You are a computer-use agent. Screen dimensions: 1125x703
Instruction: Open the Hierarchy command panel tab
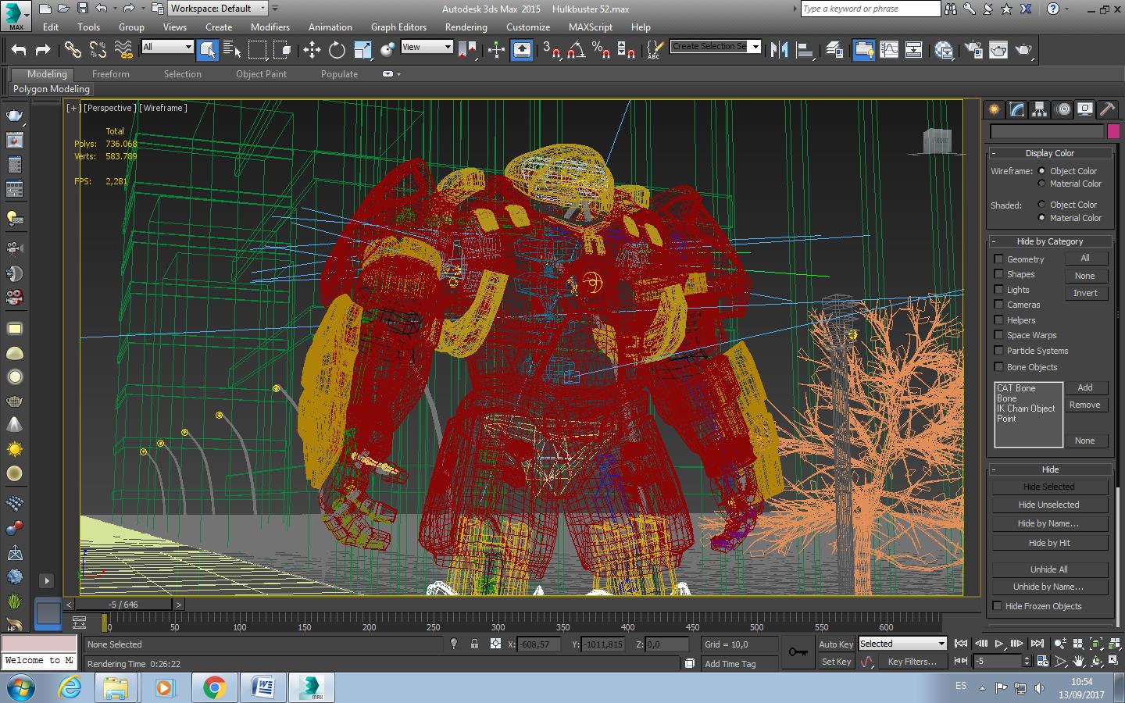tap(1039, 109)
